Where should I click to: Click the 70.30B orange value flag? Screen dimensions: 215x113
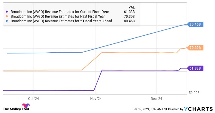195,48
